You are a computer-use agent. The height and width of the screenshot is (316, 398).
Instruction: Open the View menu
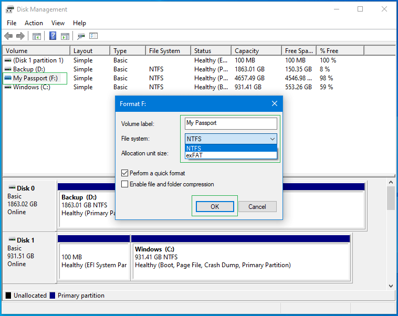pos(58,23)
